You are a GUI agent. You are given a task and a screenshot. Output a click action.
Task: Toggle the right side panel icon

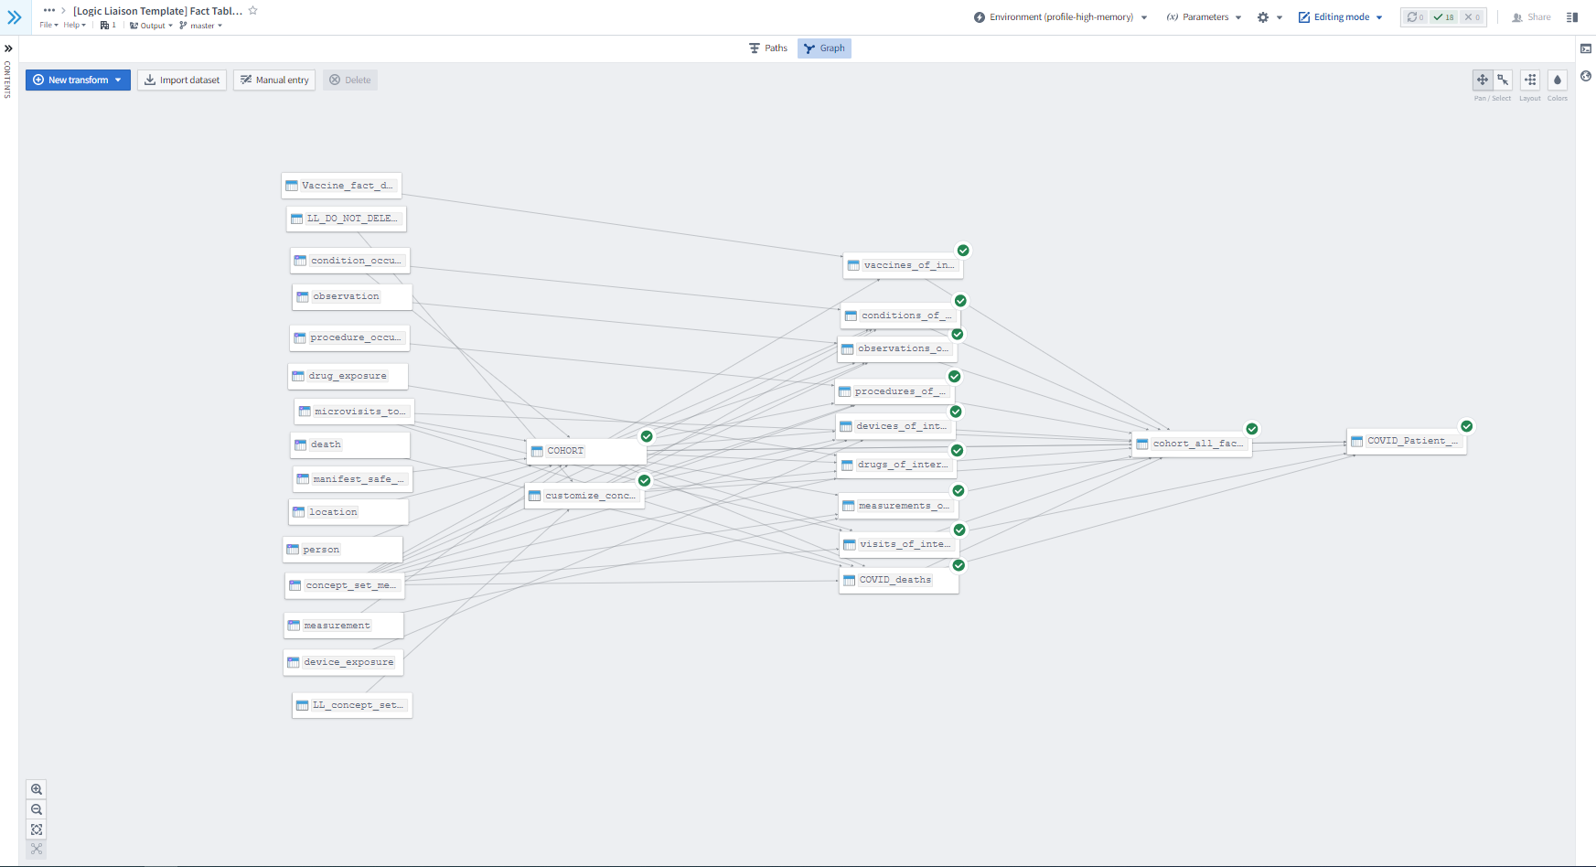pyautogui.click(x=1572, y=17)
